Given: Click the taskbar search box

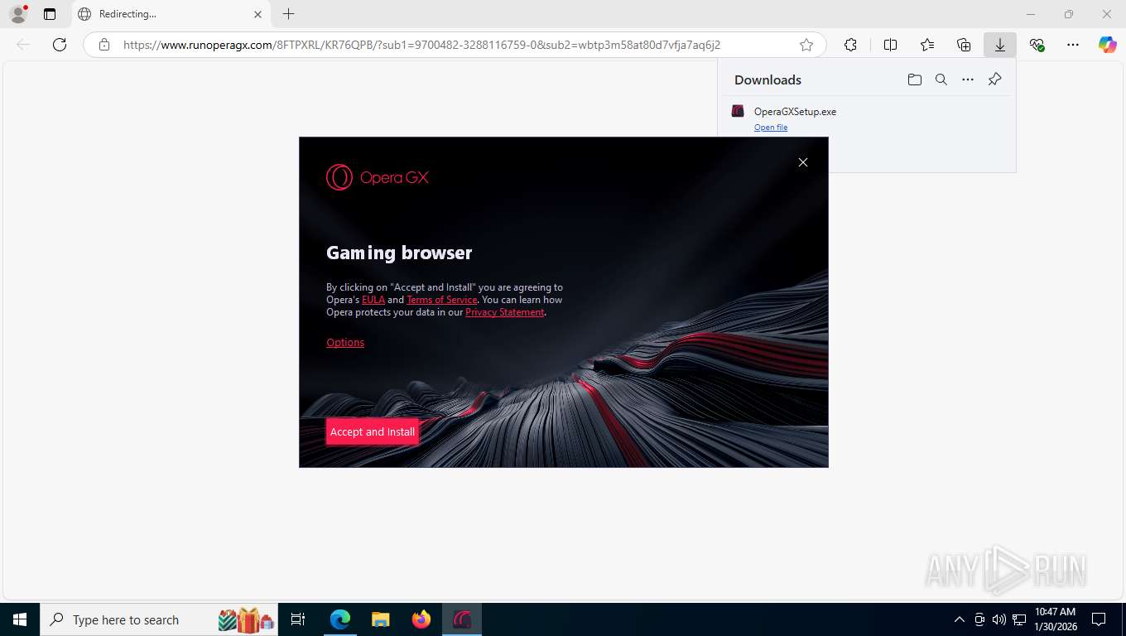Looking at the screenshot, I should coord(161,619).
